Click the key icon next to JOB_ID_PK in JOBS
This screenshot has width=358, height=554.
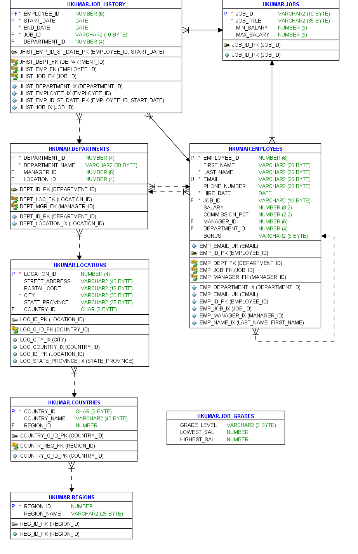227,44
